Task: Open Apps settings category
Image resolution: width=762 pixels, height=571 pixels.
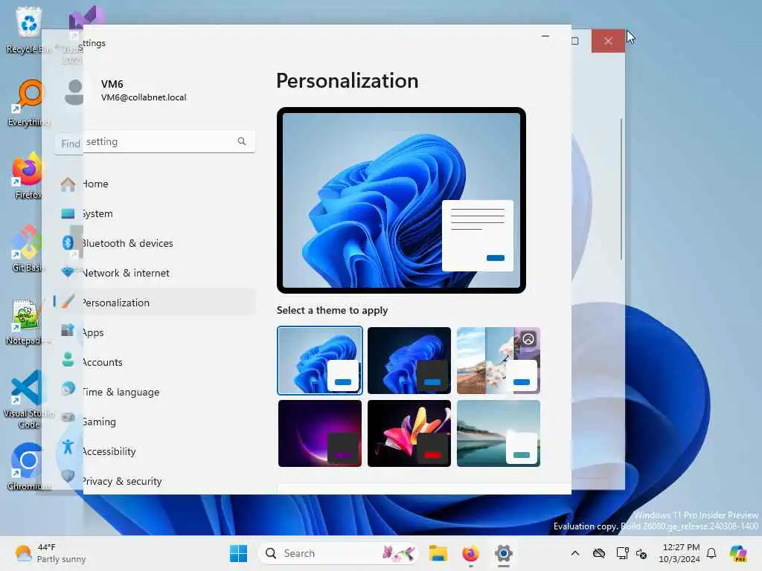Action: click(x=155, y=332)
